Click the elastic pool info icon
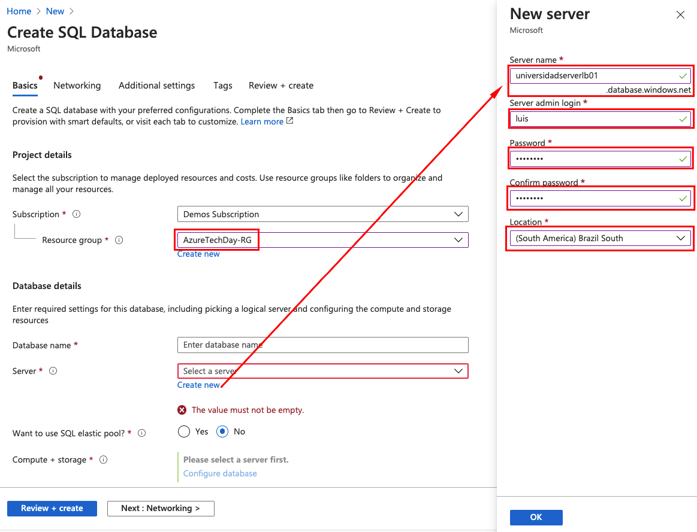 [x=141, y=432]
